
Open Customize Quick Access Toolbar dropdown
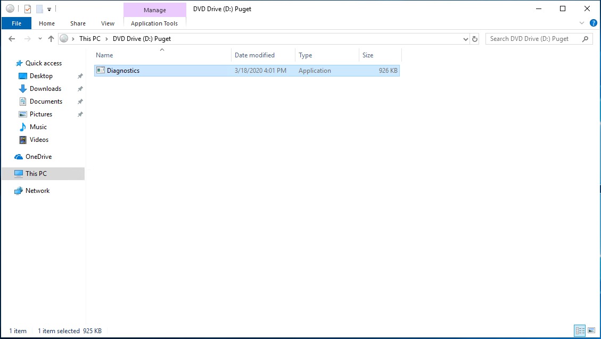pyautogui.click(x=49, y=9)
